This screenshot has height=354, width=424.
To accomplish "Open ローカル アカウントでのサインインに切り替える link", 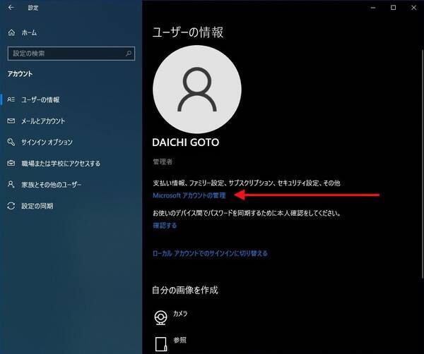I will [x=210, y=253].
